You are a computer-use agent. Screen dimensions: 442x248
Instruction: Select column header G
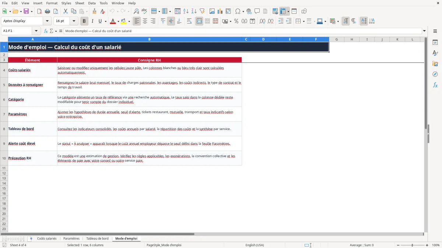click(x=337, y=39)
